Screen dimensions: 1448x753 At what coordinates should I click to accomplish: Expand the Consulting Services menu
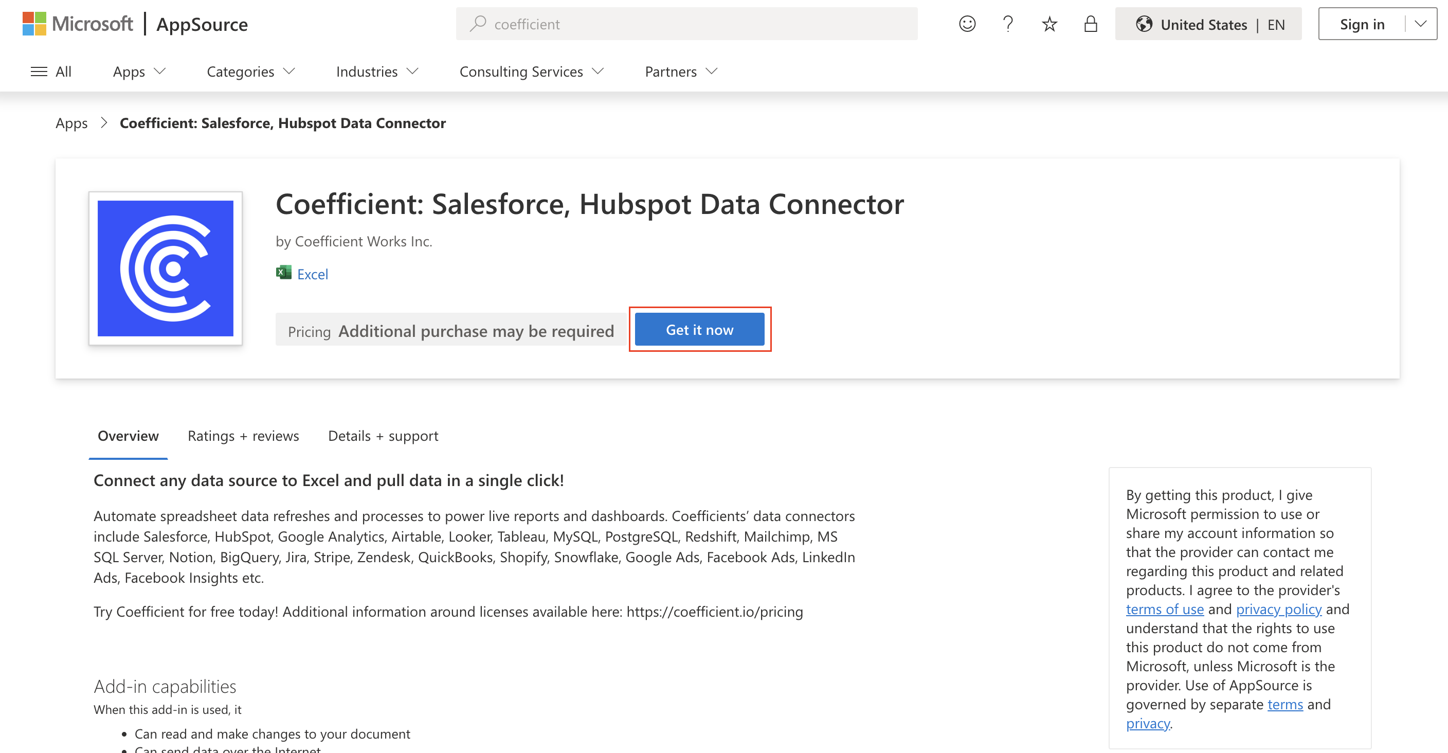coord(531,71)
